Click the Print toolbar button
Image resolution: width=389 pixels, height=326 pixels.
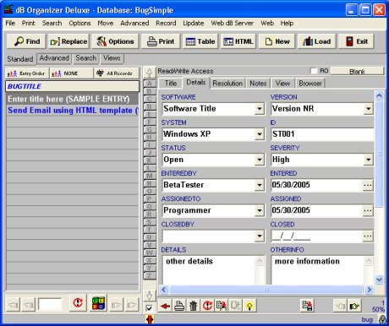(161, 41)
